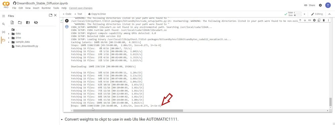Expand the sample_data folder

[9, 42]
